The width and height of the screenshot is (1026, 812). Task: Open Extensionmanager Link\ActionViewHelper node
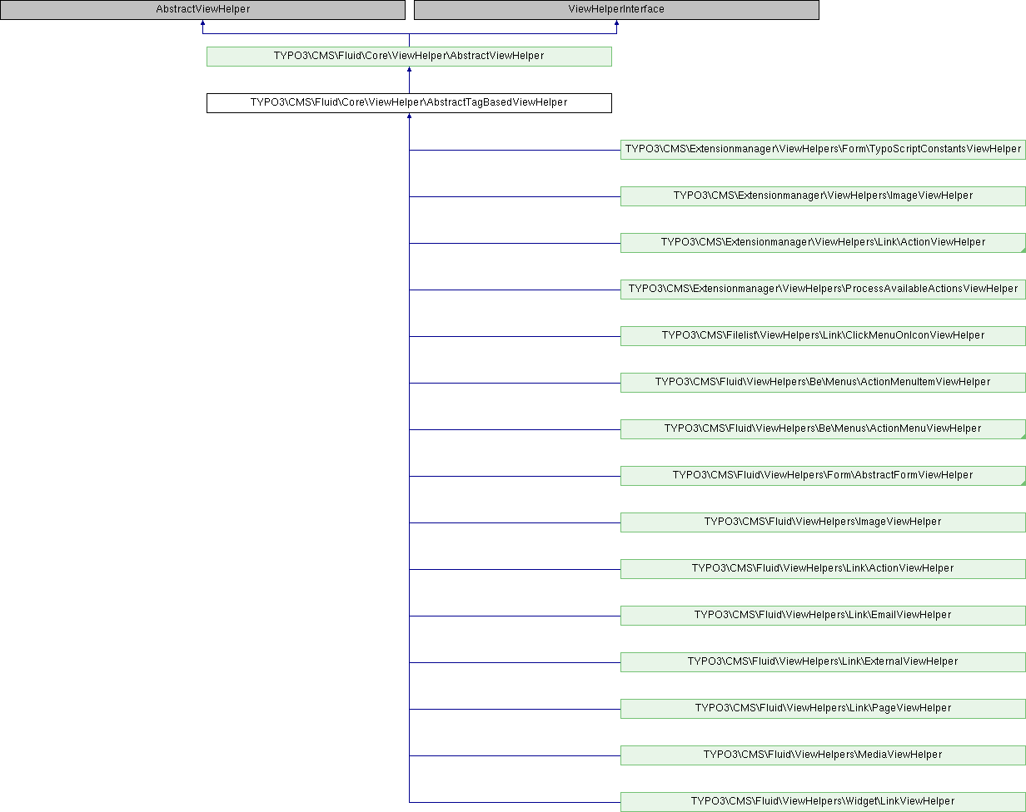pyautogui.click(x=823, y=243)
